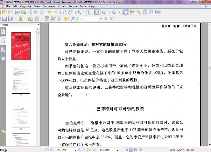Go to next page button in status bar
211x152 pixels.
(x=79, y=150)
